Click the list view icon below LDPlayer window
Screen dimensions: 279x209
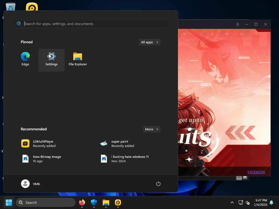point(239,177)
